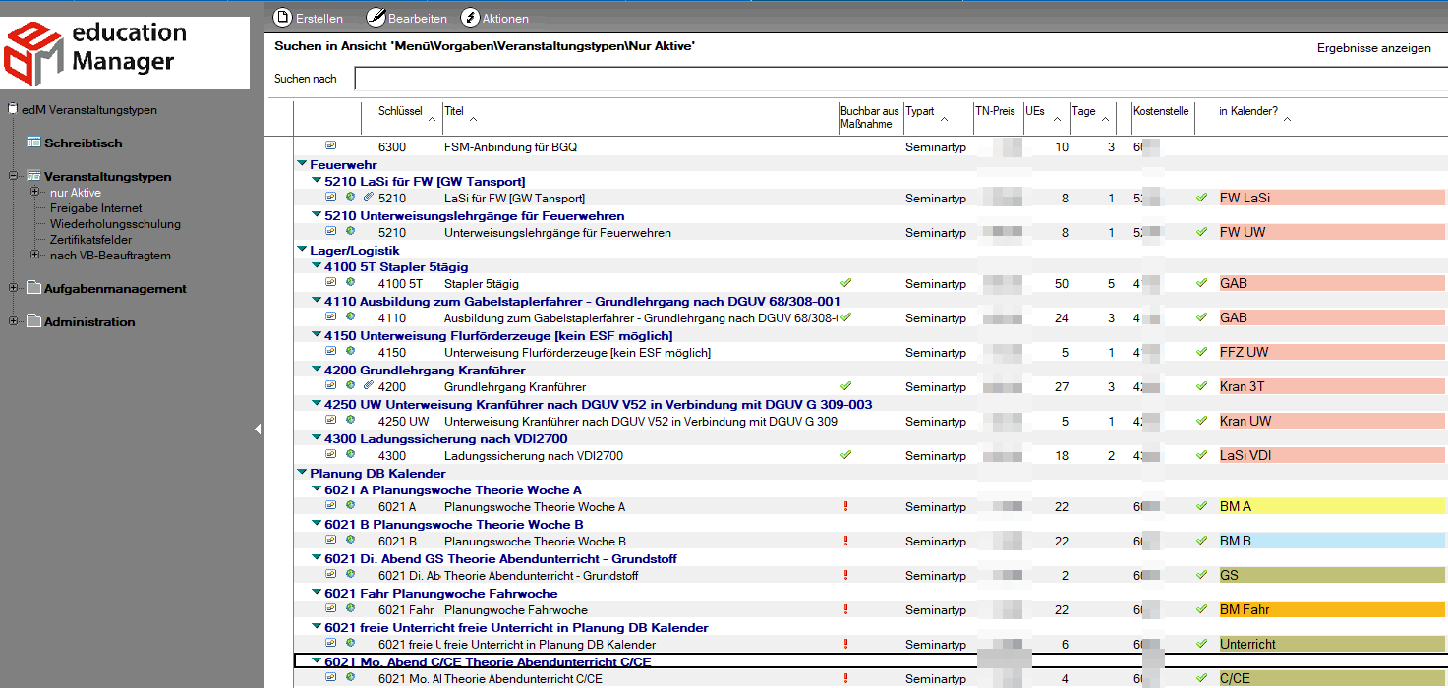Click Buchbar checkmark in Grundlehrgang Kranführer row
This screenshot has width=1448, height=688.
(845, 386)
